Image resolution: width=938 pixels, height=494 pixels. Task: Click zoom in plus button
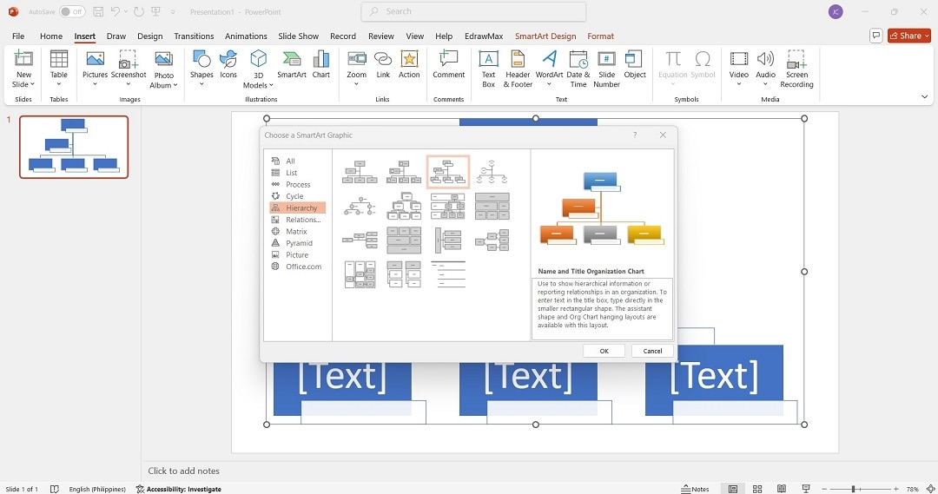(x=895, y=489)
